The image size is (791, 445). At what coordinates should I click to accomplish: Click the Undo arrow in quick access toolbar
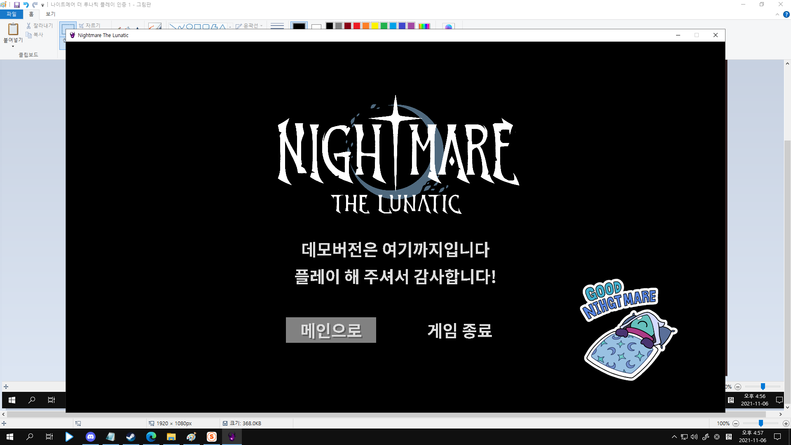pos(26,5)
